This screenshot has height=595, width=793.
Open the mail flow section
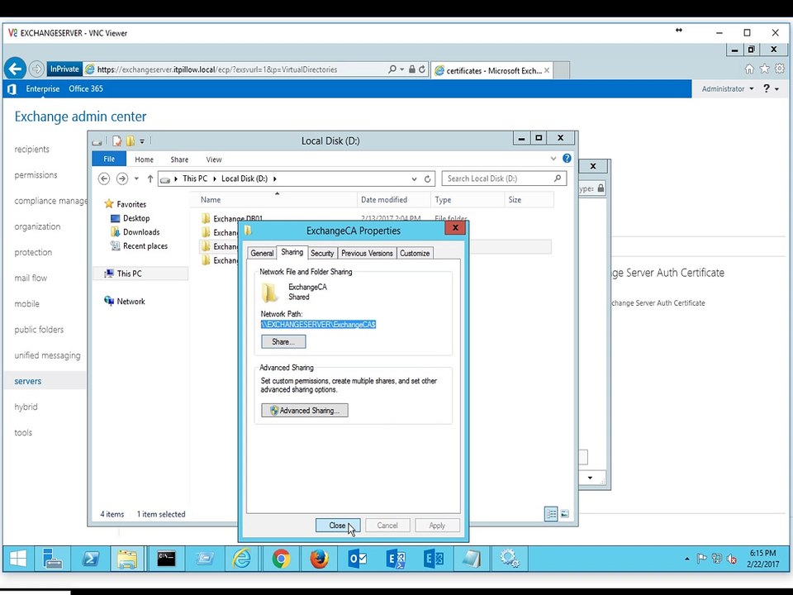(x=31, y=278)
